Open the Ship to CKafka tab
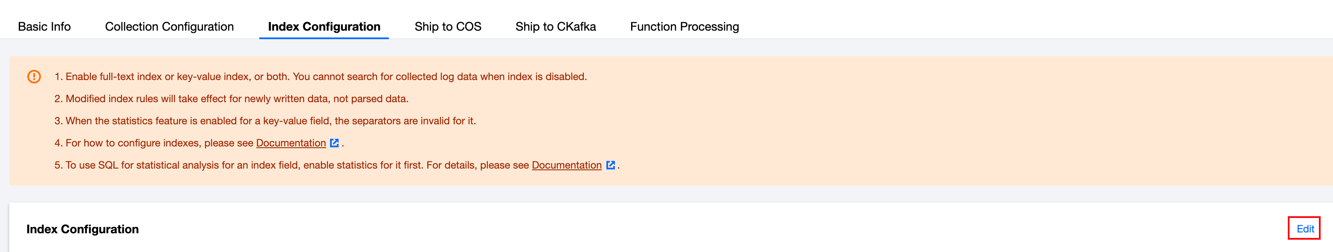This screenshot has height=252, width=1333. click(x=555, y=26)
